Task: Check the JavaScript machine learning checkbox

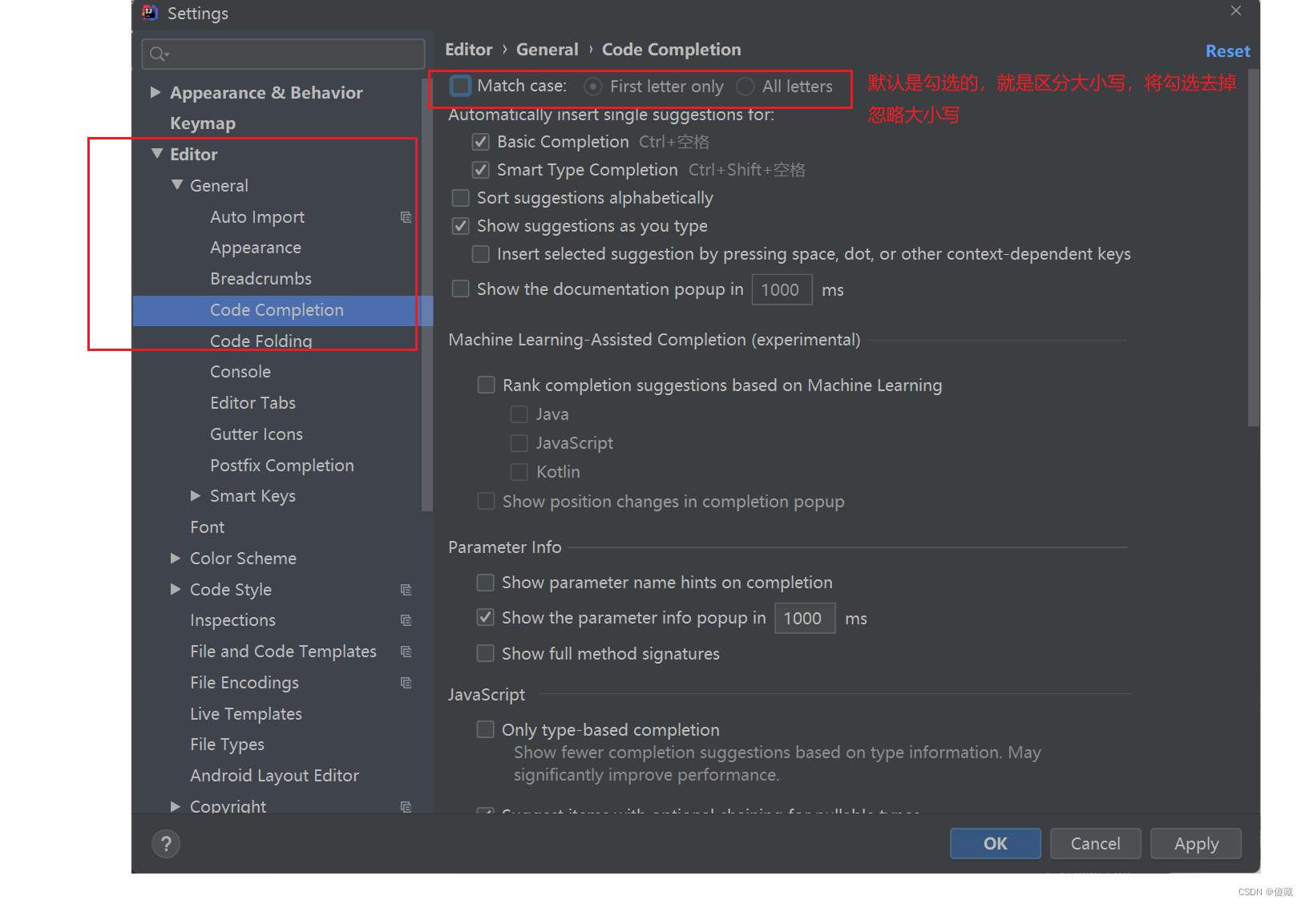Action: point(519,443)
